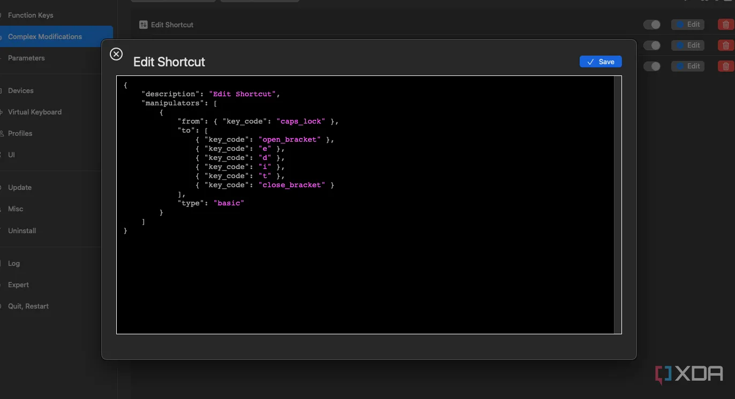The image size is (735, 399).
Task: Close the Edit Shortcut dialog
Action: [x=116, y=54]
